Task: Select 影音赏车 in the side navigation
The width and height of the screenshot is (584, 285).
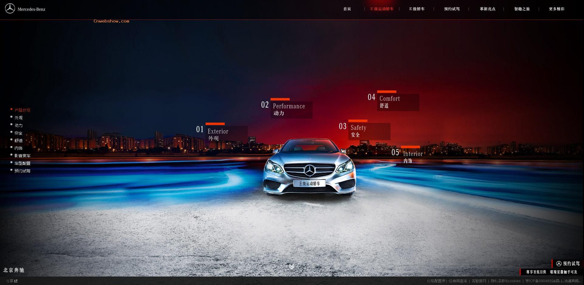Action: click(22, 156)
